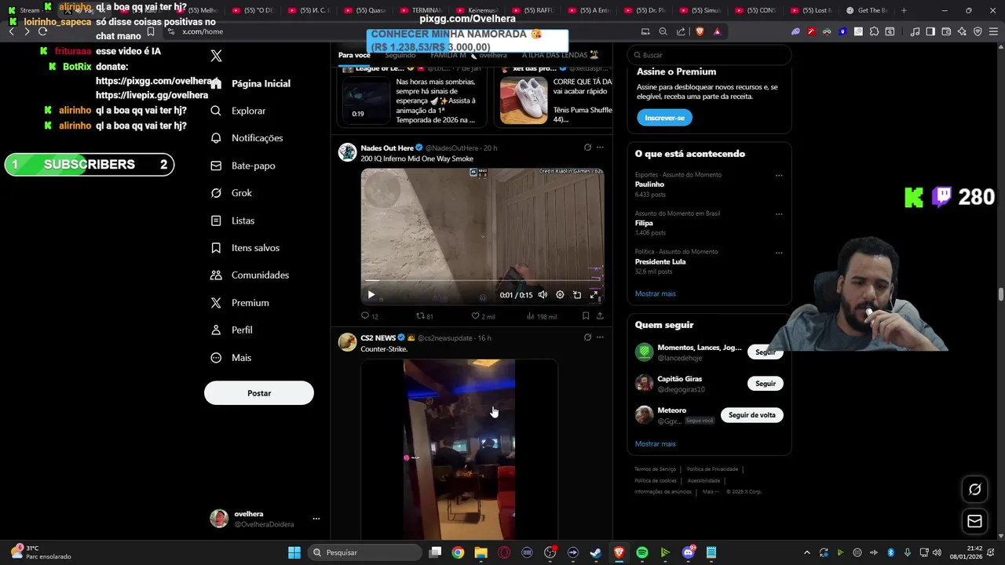Image resolution: width=1005 pixels, height=565 pixels.
Task: Click Mostrar mais under Quem seguir
Action: (655, 443)
